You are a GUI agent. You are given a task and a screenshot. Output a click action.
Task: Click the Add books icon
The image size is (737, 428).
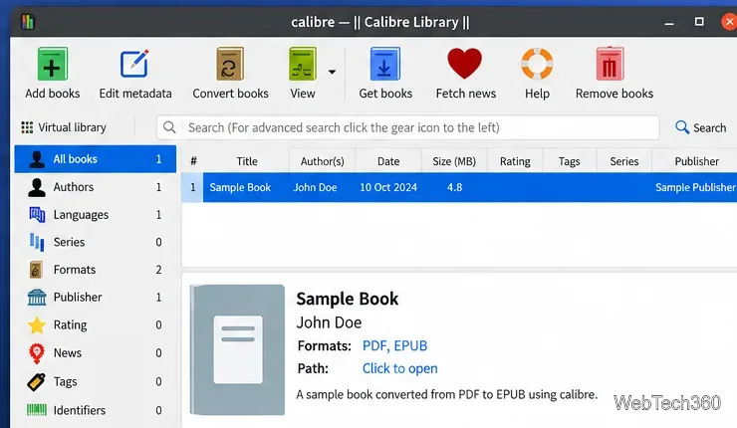52,64
